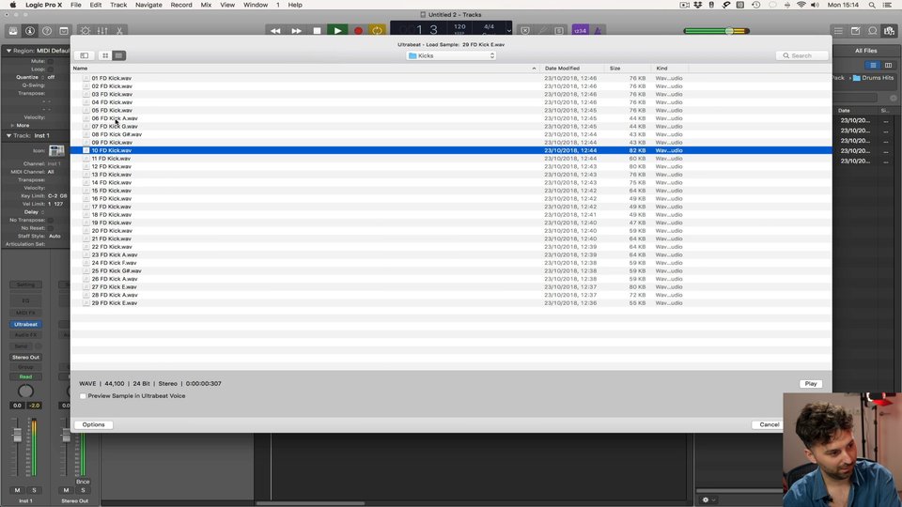Enable Preview Sample in Ultrabeat Voice
The image size is (902, 507).
pos(83,396)
